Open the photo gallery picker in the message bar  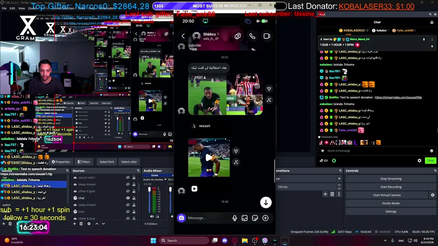click(245, 218)
